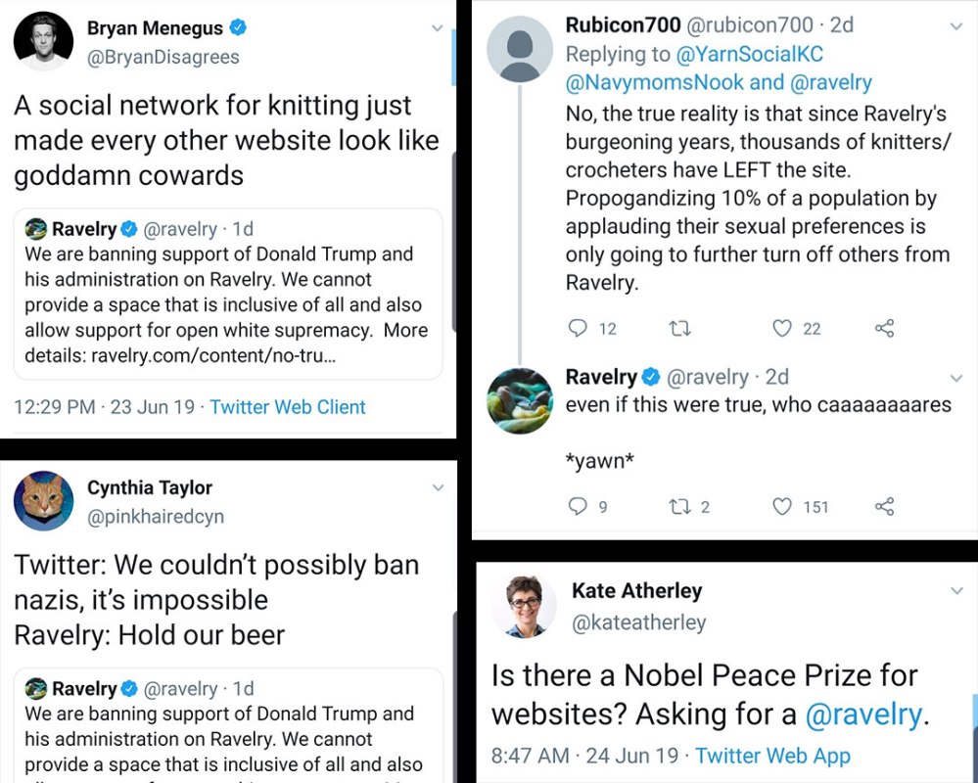The image size is (978, 783).
Task: Retweet Rubicon700's tweet
Action: tap(678, 328)
